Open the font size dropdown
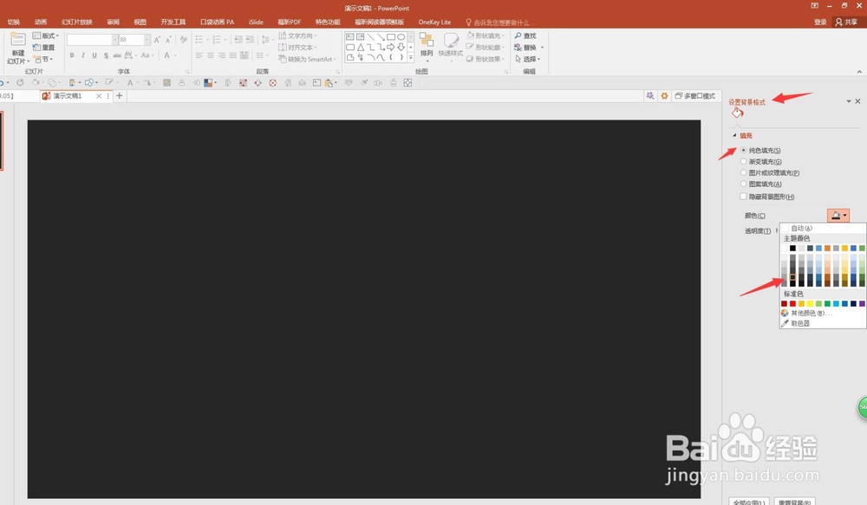Screen dimensions: 867x505 147,40
